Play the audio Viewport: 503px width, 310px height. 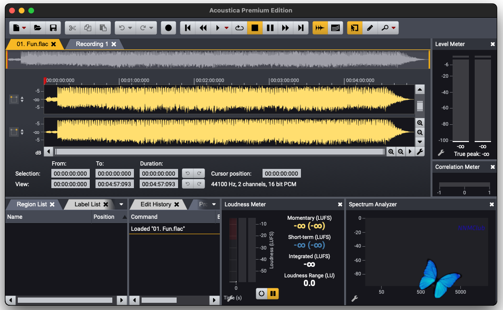[218, 28]
